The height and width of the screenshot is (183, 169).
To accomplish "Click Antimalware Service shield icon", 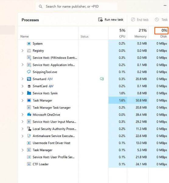I will 29,136.
